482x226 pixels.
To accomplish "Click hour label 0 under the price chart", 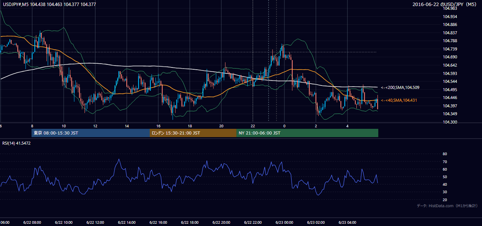I will click(x=284, y=126).
